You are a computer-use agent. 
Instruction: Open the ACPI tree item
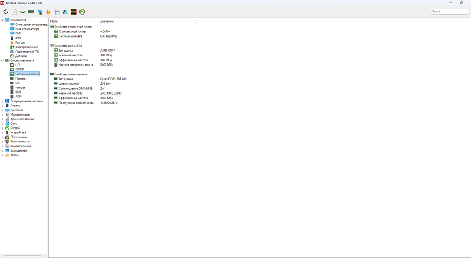click(18, 97)
